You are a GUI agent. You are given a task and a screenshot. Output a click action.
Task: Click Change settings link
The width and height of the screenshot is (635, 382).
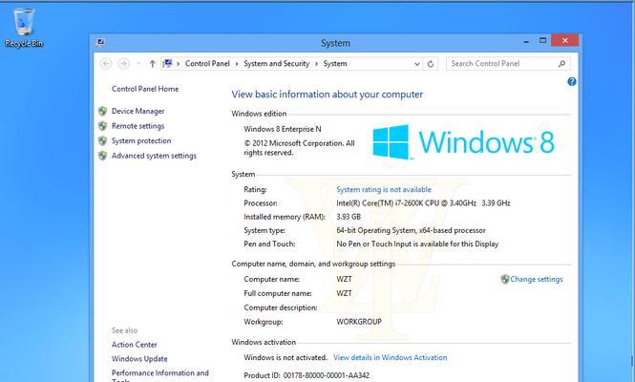click(537, 279)
